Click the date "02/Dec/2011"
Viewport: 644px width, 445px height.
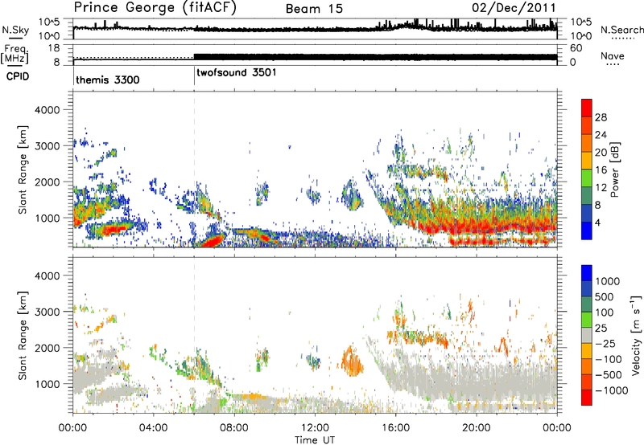(514, 8)
